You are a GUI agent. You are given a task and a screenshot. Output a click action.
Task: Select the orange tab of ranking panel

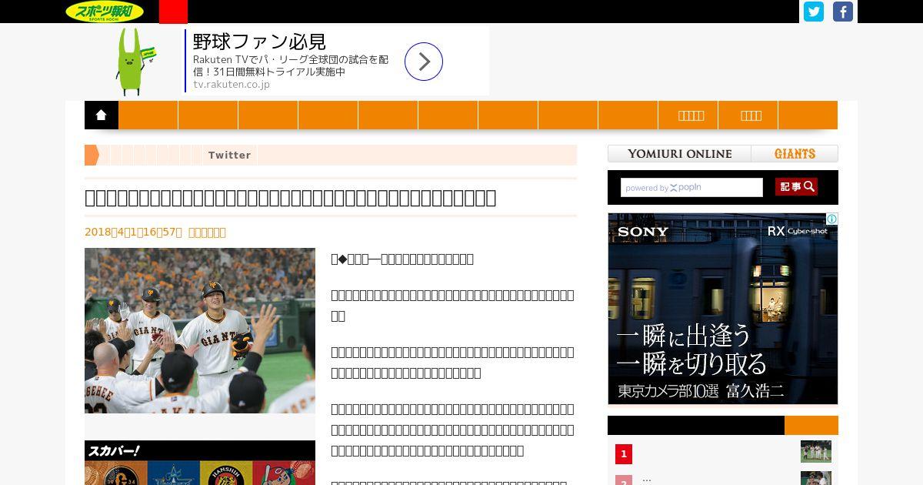coord(811,425)
